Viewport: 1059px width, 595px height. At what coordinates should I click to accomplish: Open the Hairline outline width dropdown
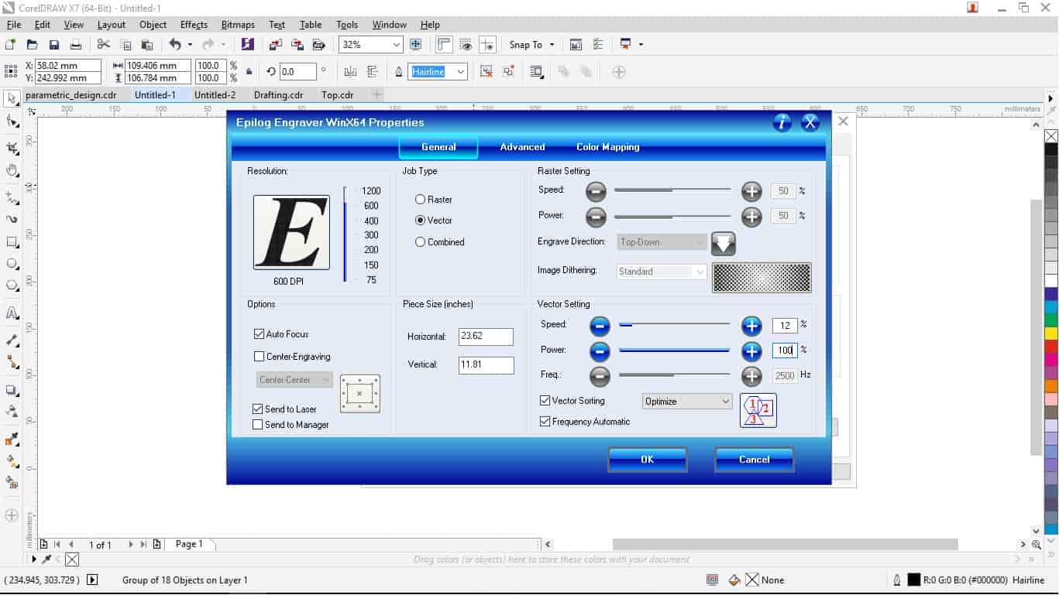[461, 72]
